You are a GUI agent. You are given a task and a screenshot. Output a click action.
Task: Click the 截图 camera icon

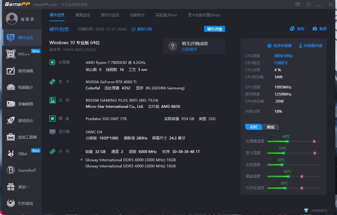(x=315, y=29)
